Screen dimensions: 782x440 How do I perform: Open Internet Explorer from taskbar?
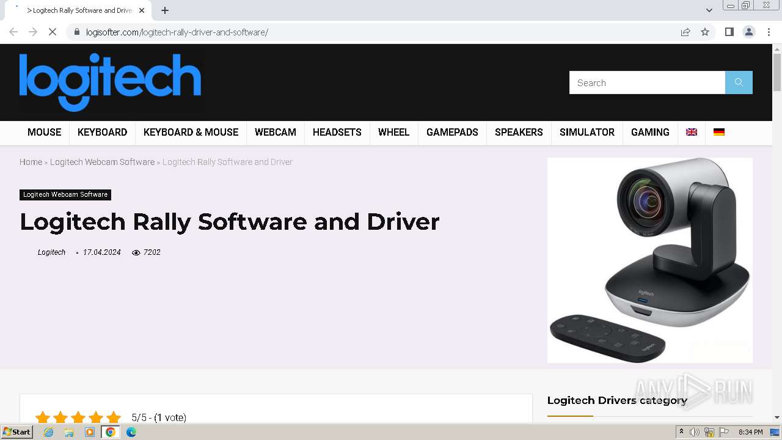point(49,432)
